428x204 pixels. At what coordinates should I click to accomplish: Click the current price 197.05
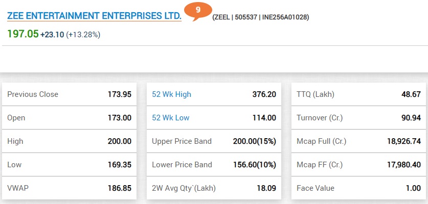[22, 34]
